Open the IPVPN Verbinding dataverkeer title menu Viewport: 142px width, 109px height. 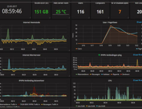point(32,81)
